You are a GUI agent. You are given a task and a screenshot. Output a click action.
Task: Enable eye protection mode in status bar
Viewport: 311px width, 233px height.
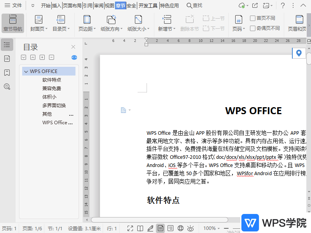190,228
